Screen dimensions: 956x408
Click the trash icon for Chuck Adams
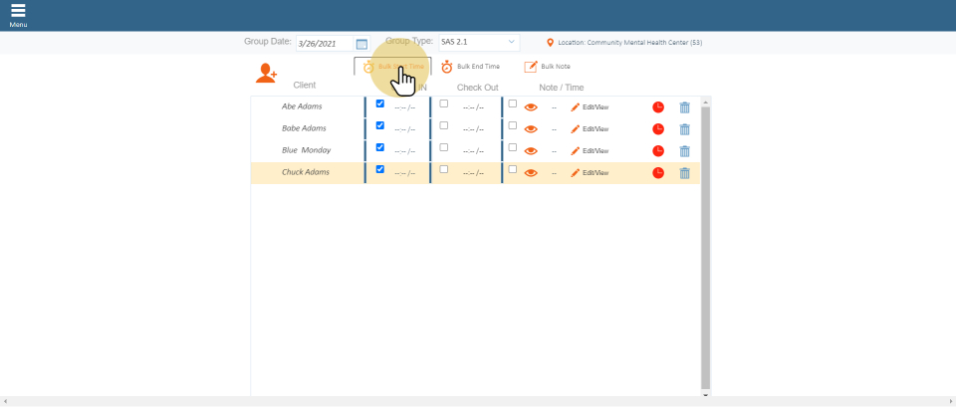click(x=684, y=173)
